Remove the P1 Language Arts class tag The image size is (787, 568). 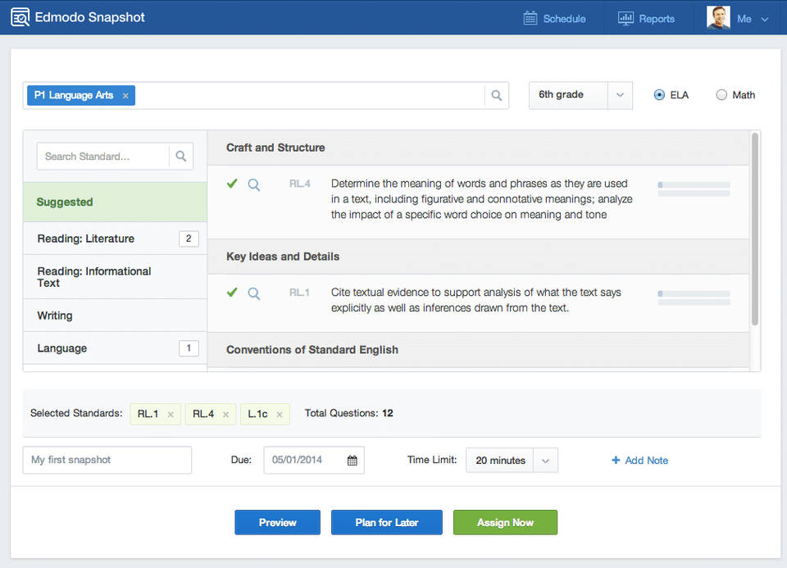(125, 96)
